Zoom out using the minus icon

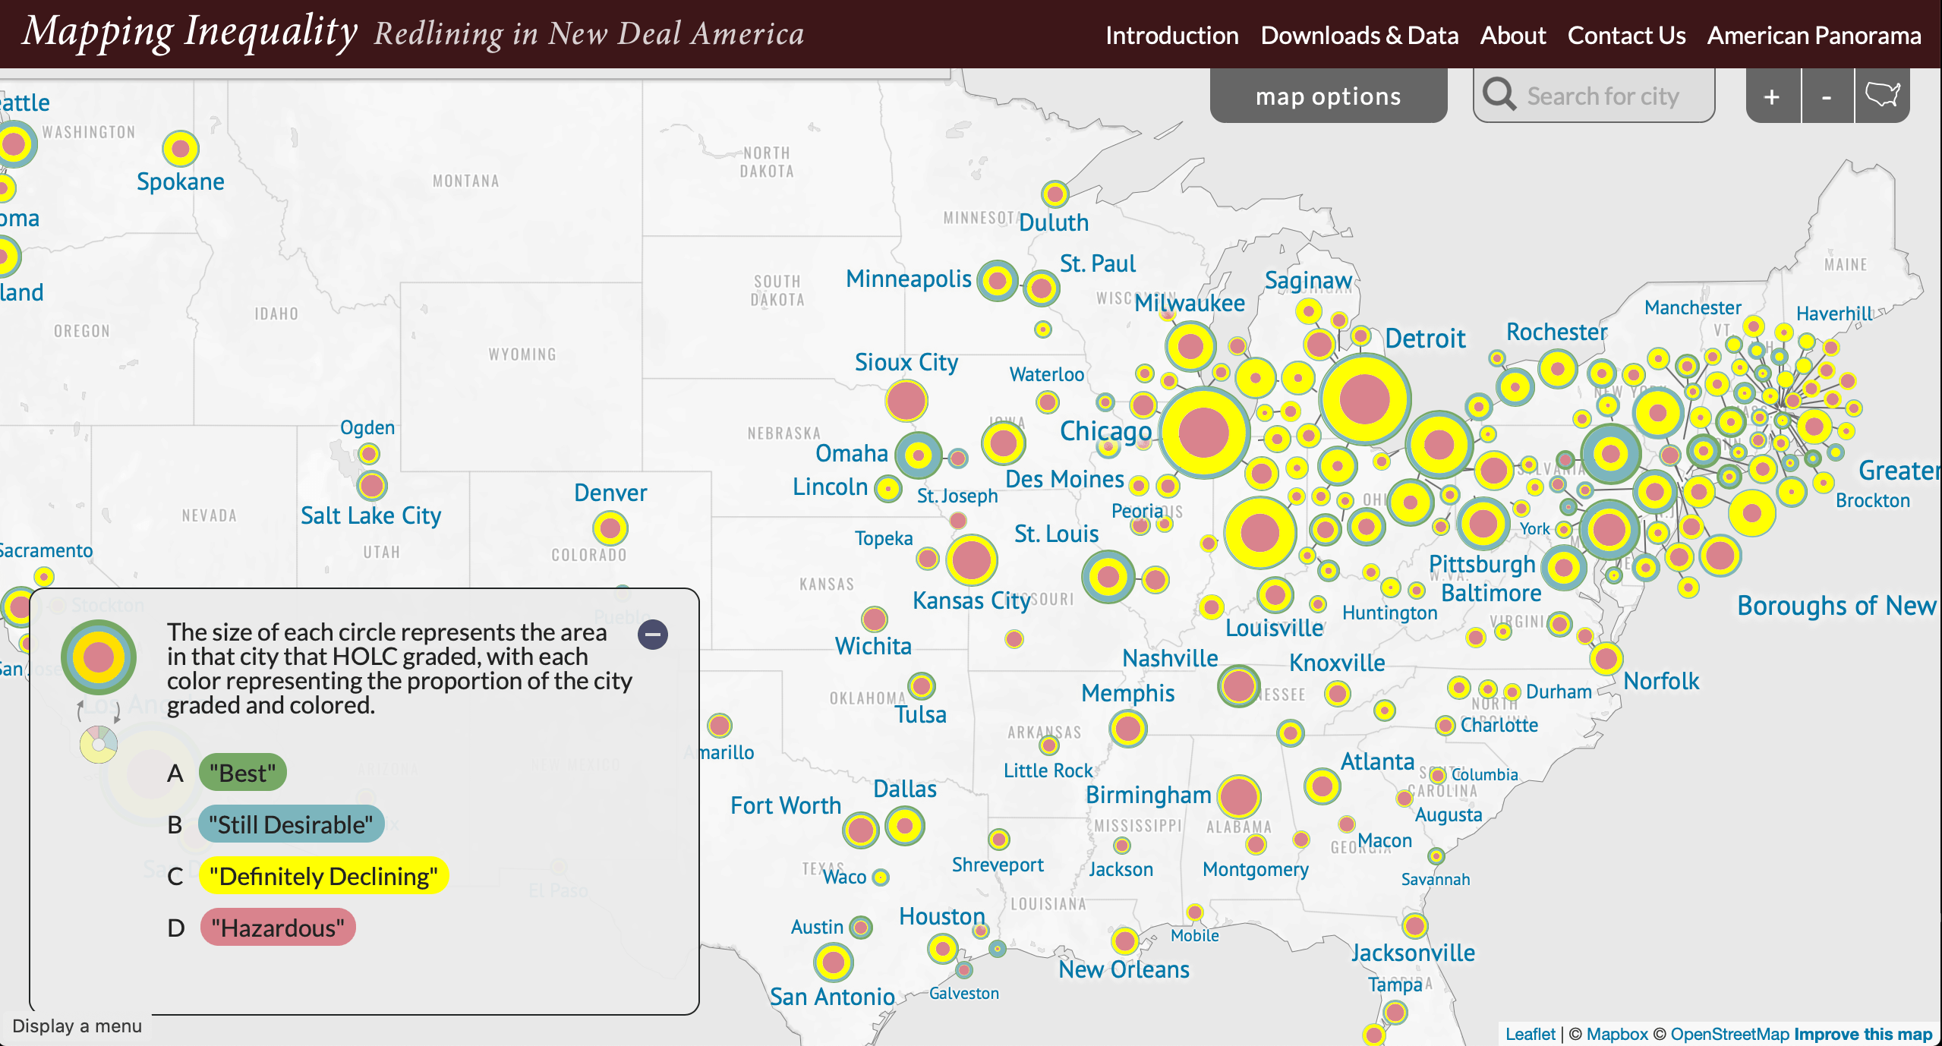coord(1827,96)
